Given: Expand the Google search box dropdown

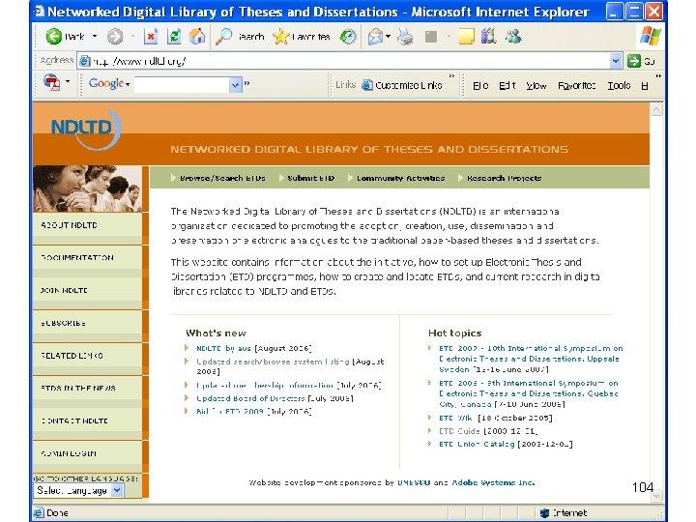Looking at the screenshot, I should 235,84.
